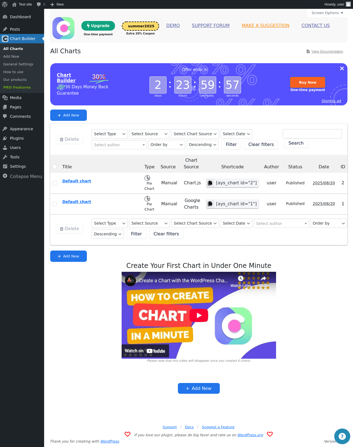Click the Test site home link

click(22, 4)
